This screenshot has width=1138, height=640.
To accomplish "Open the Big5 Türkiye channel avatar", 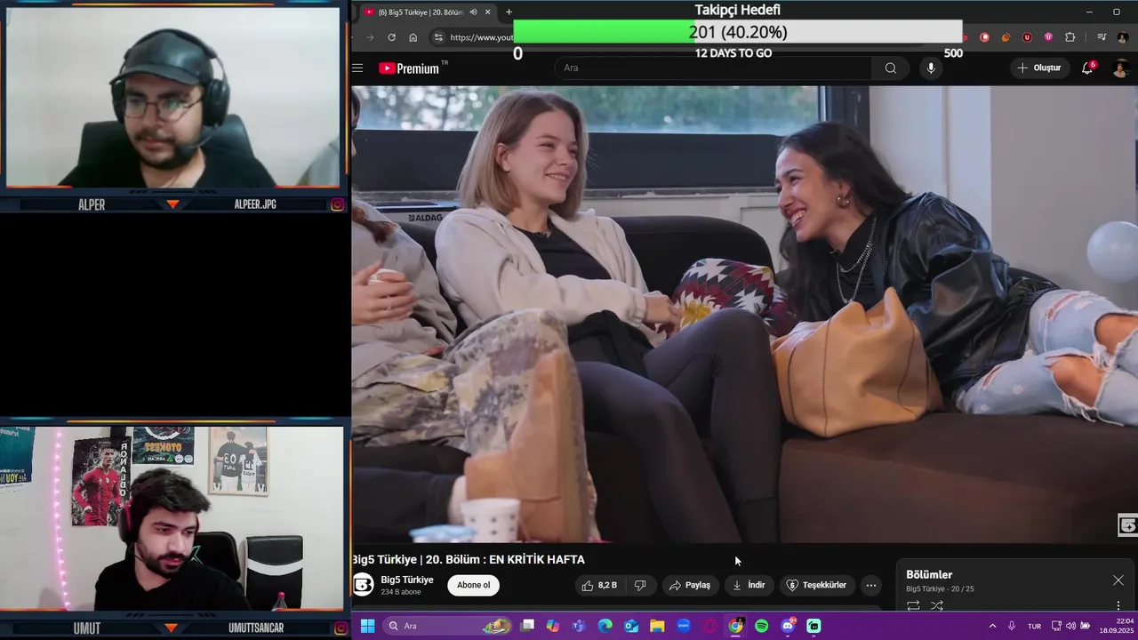I will pos(363,585).
